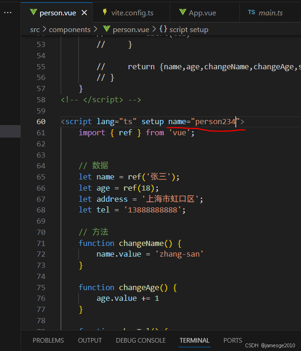
Task: Click the tel variable on line 68
Action: pyautogui.click(x=103, y=210)
